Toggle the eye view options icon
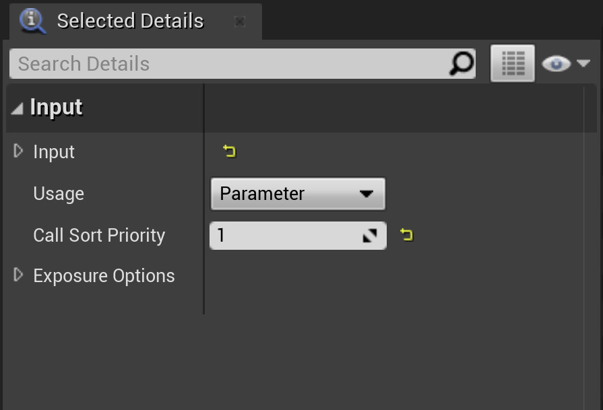 (556, 64)
